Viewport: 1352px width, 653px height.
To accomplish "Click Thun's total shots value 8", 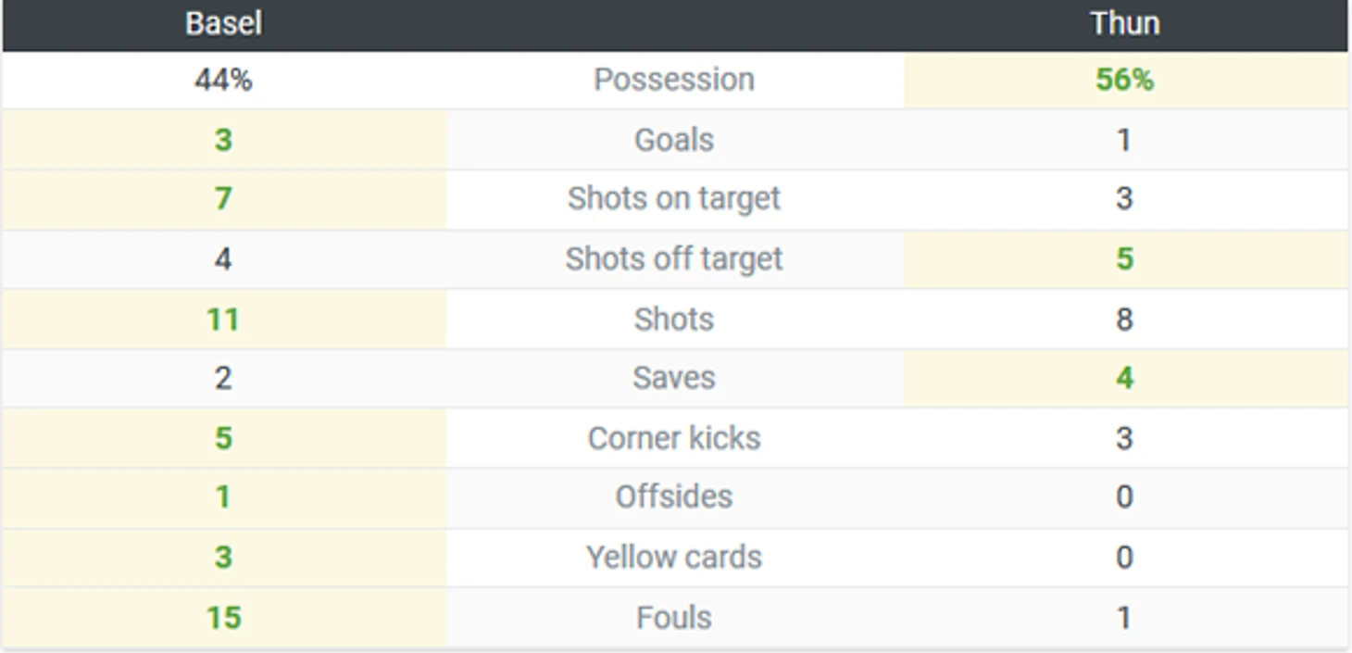I will 1124,319.
